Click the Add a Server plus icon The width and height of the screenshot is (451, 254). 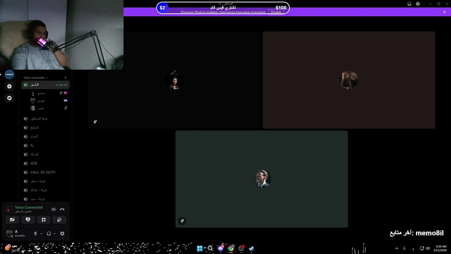(x=10, y=86)
